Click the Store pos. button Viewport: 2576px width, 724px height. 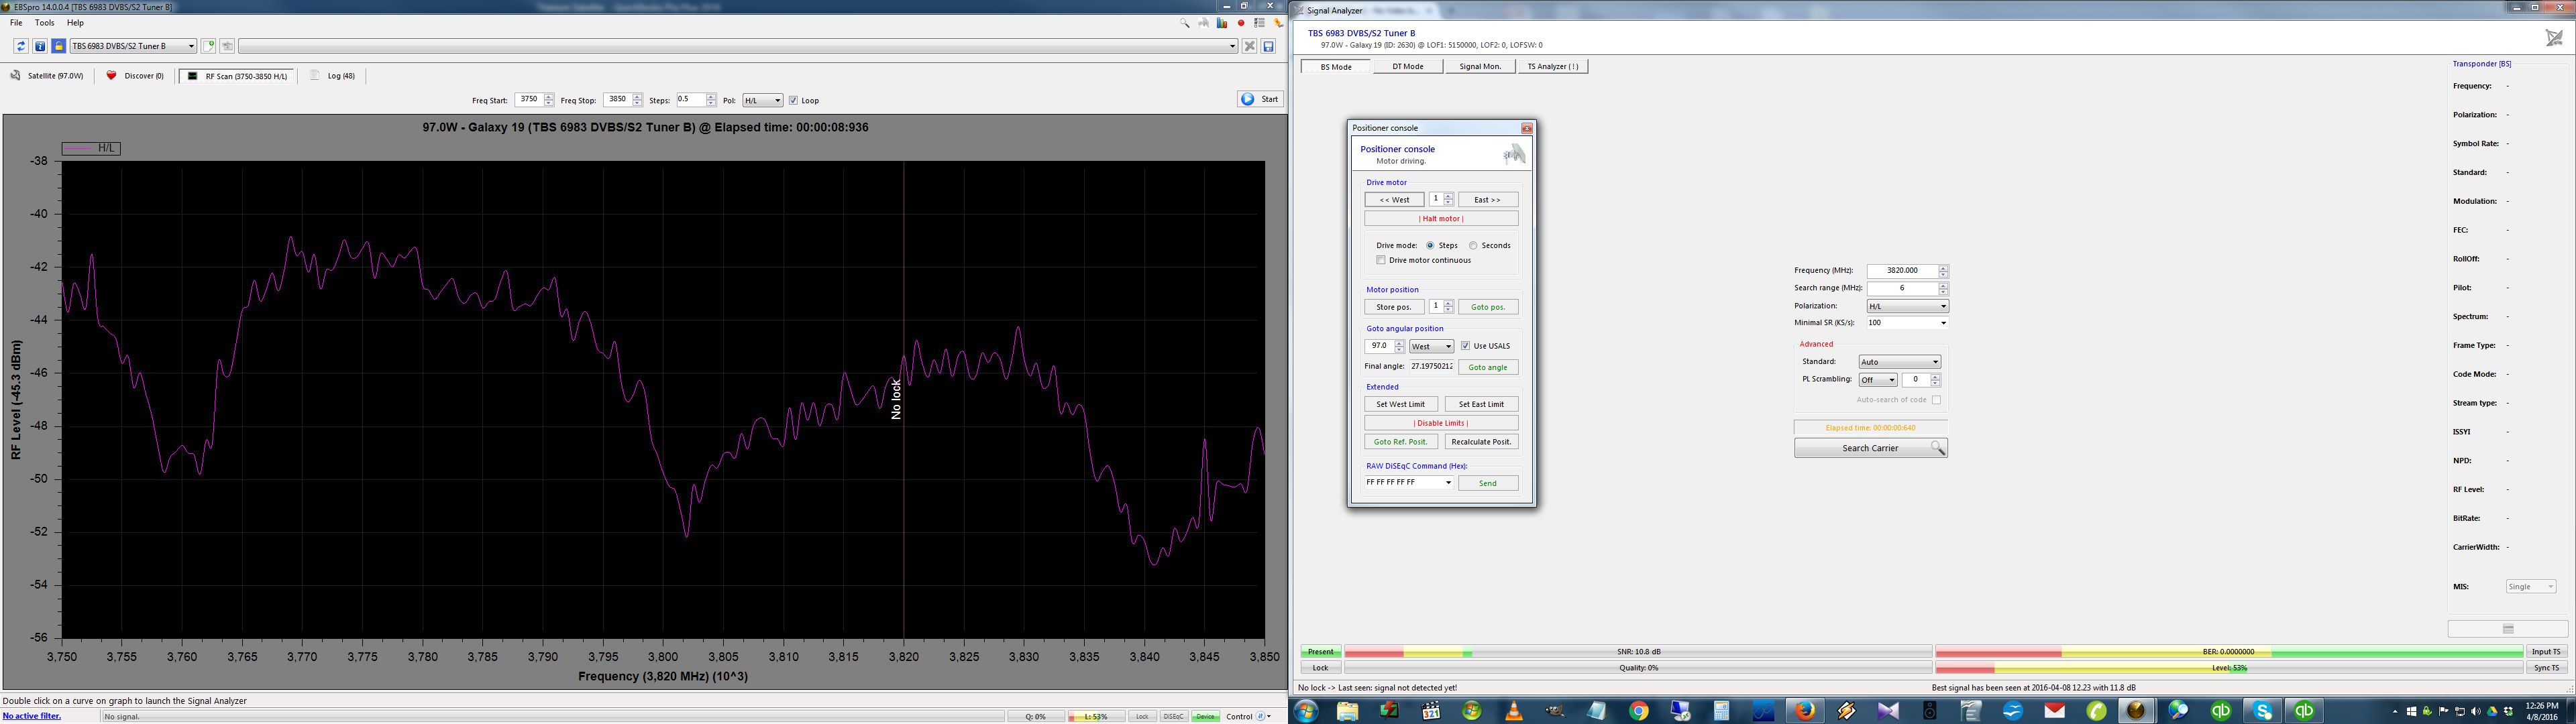(x=1394, y=307)
